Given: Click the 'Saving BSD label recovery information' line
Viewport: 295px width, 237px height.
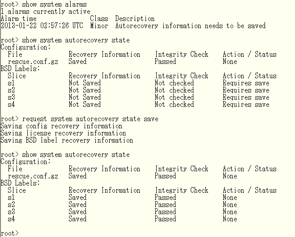Looking at the screenshot, I should pos(67,140).
